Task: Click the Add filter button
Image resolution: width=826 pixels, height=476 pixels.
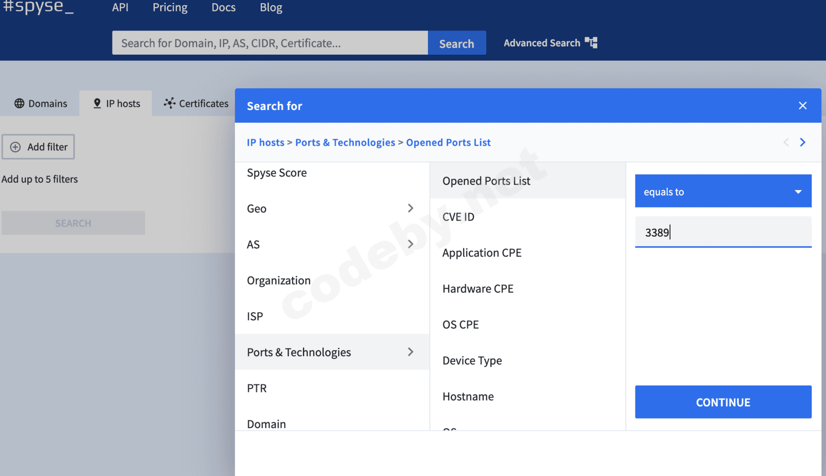Action: tap(38, 147)
